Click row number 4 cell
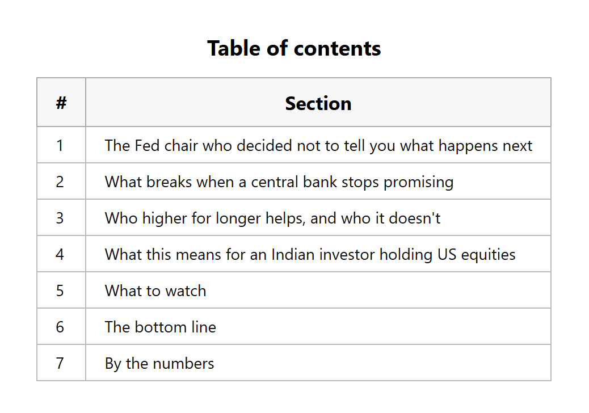 [61, 254]
